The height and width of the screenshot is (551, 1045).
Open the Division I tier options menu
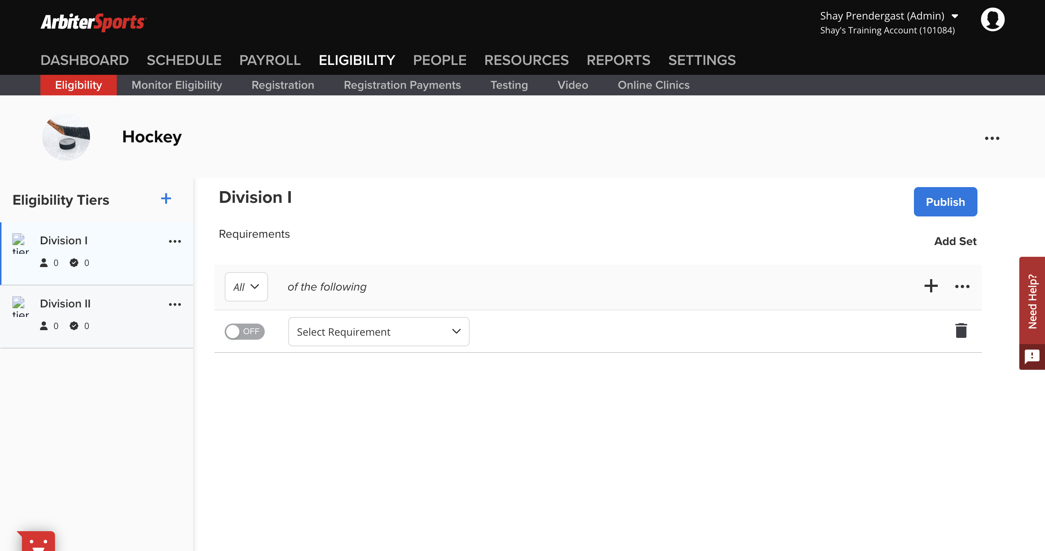(x=175, y=241)
